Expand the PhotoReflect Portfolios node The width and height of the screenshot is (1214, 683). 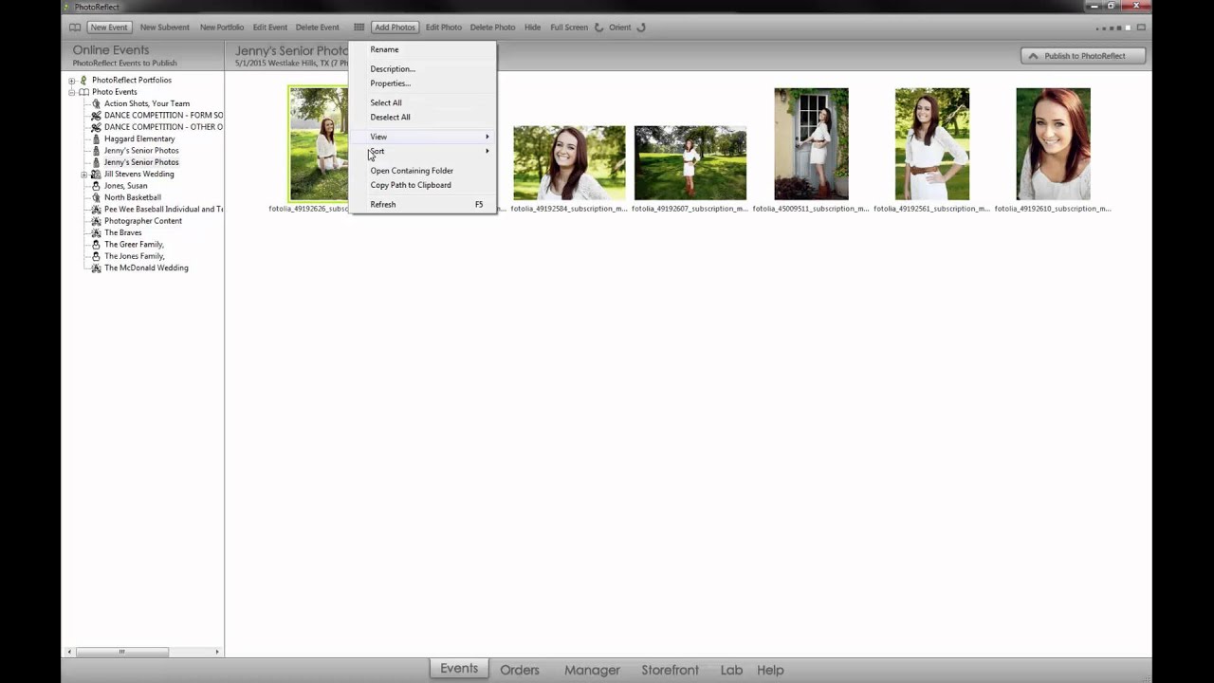pyautogui.click(x=71, y=81)
